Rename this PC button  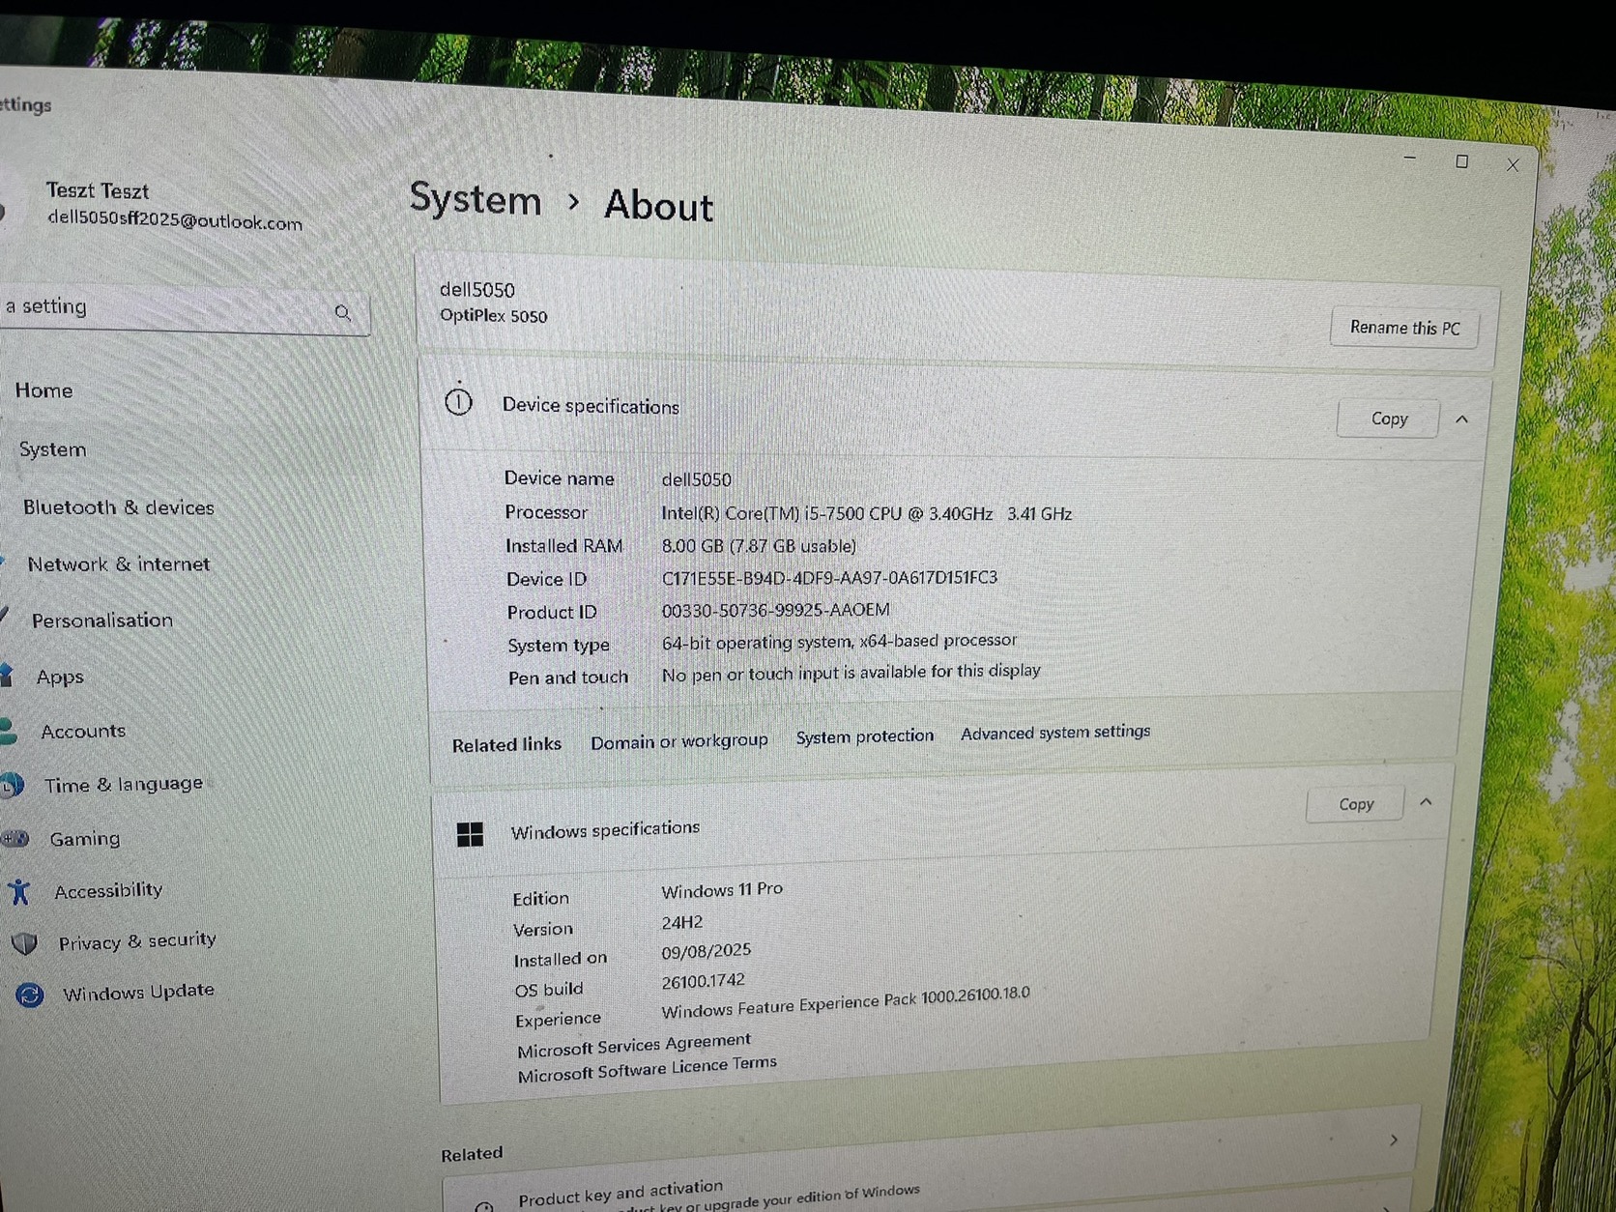(1404, 328)
